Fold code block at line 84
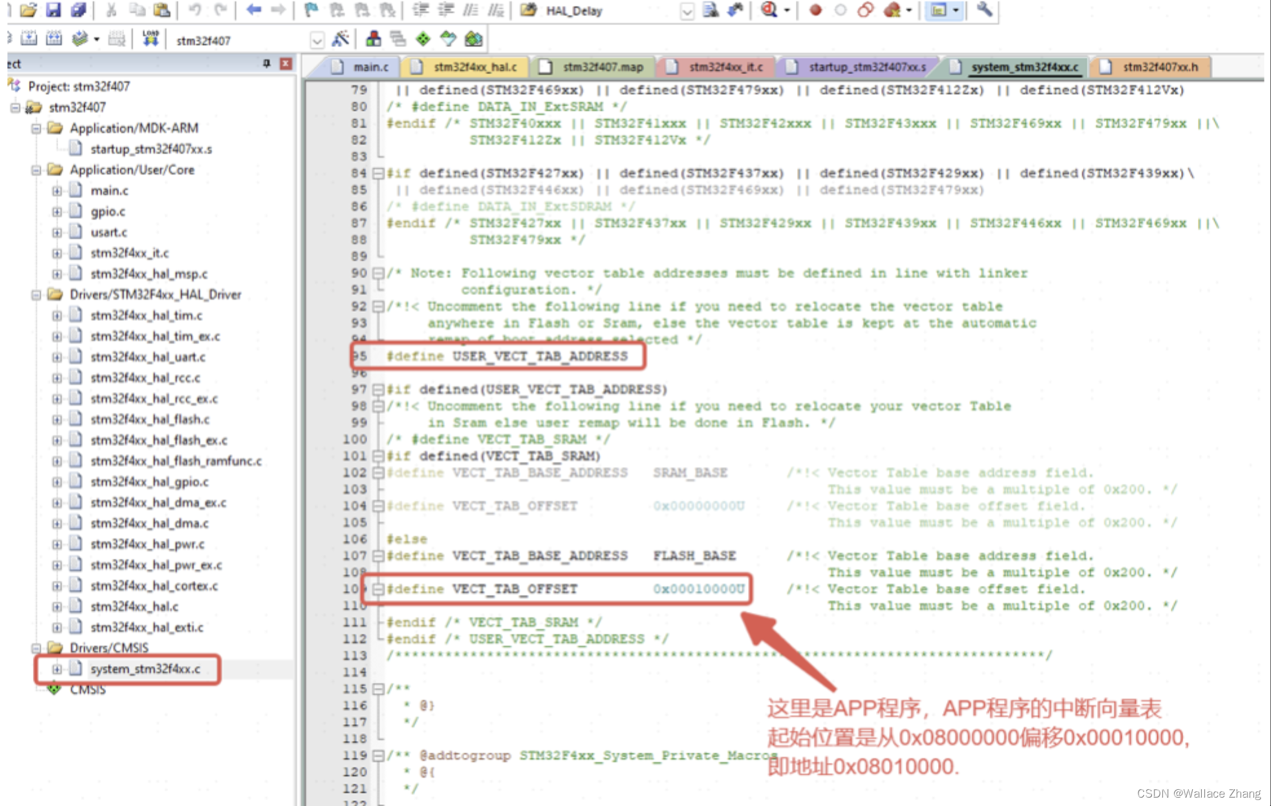Screen dimensions: 1271x806 378,173
